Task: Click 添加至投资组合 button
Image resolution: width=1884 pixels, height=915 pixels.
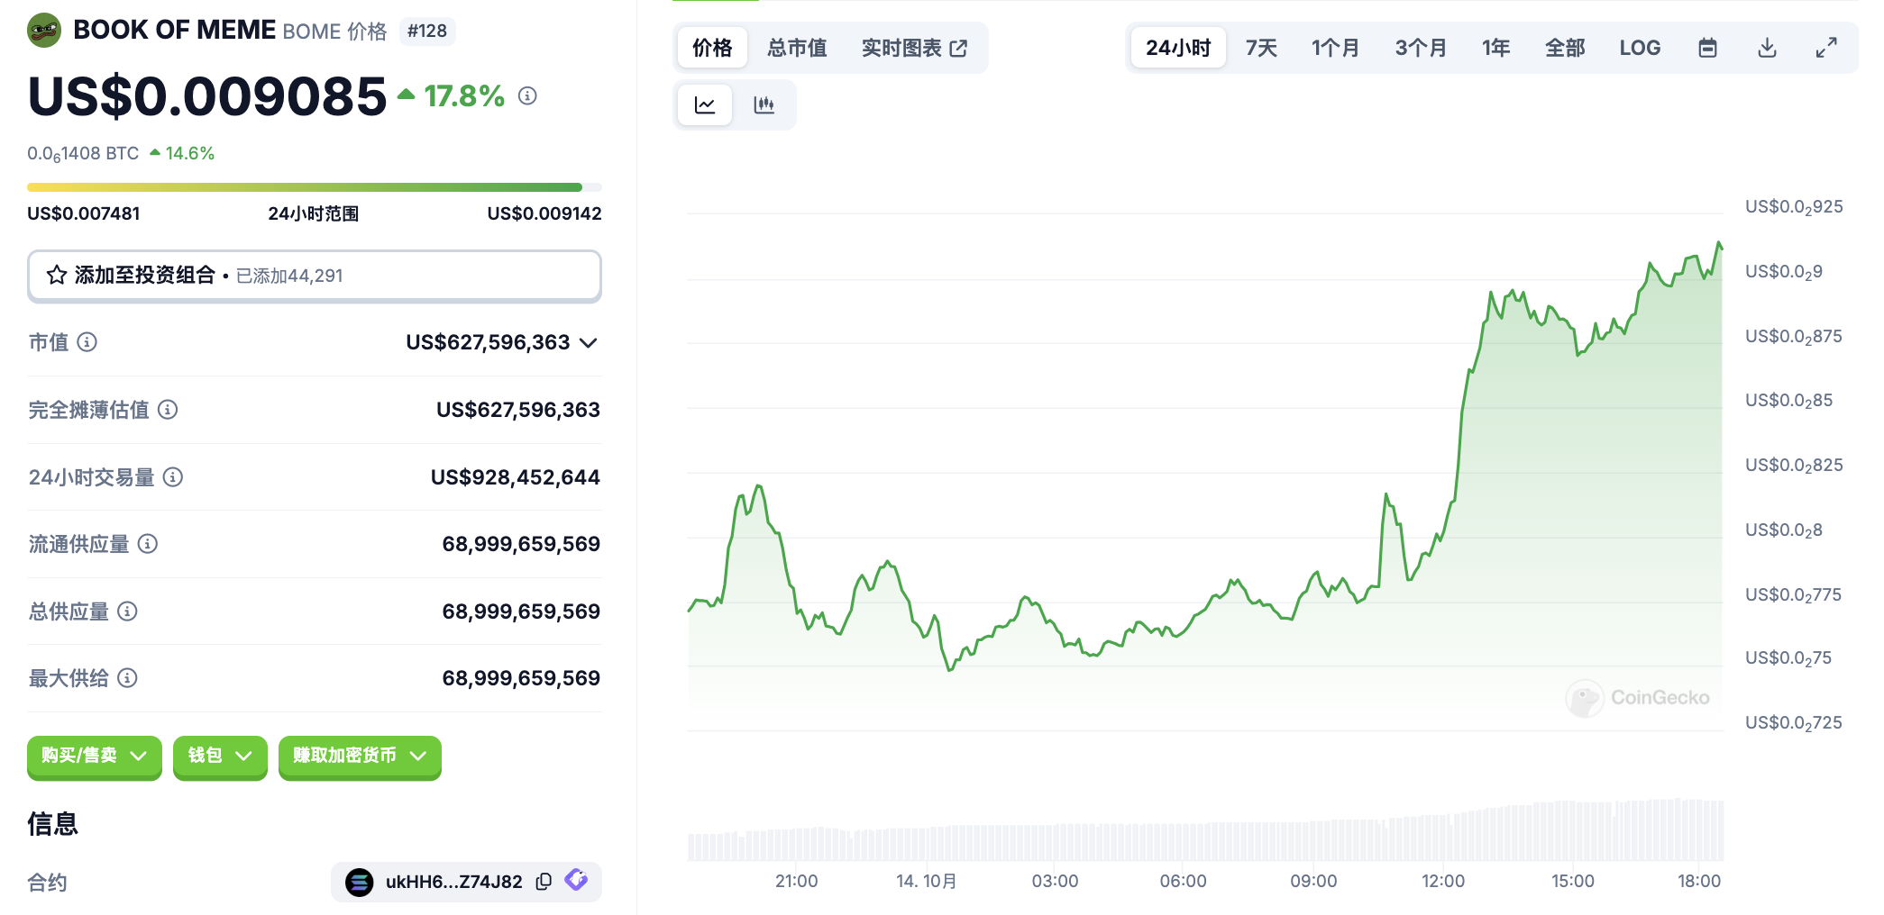Action: tap(314, 276)
